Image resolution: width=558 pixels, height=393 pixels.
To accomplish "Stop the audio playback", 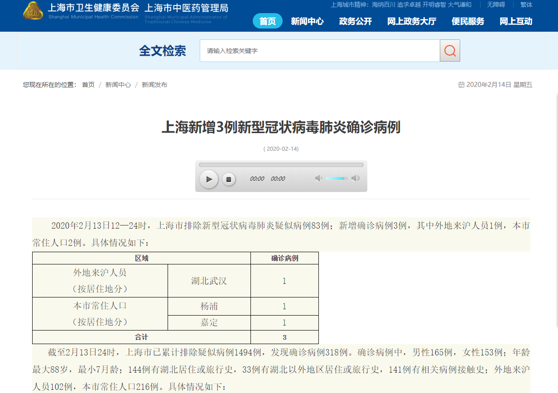I will click(229, 179).
